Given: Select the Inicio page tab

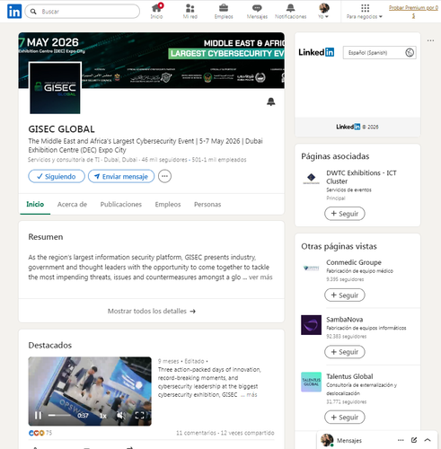Looking at the screenshot, I should 35,205.
